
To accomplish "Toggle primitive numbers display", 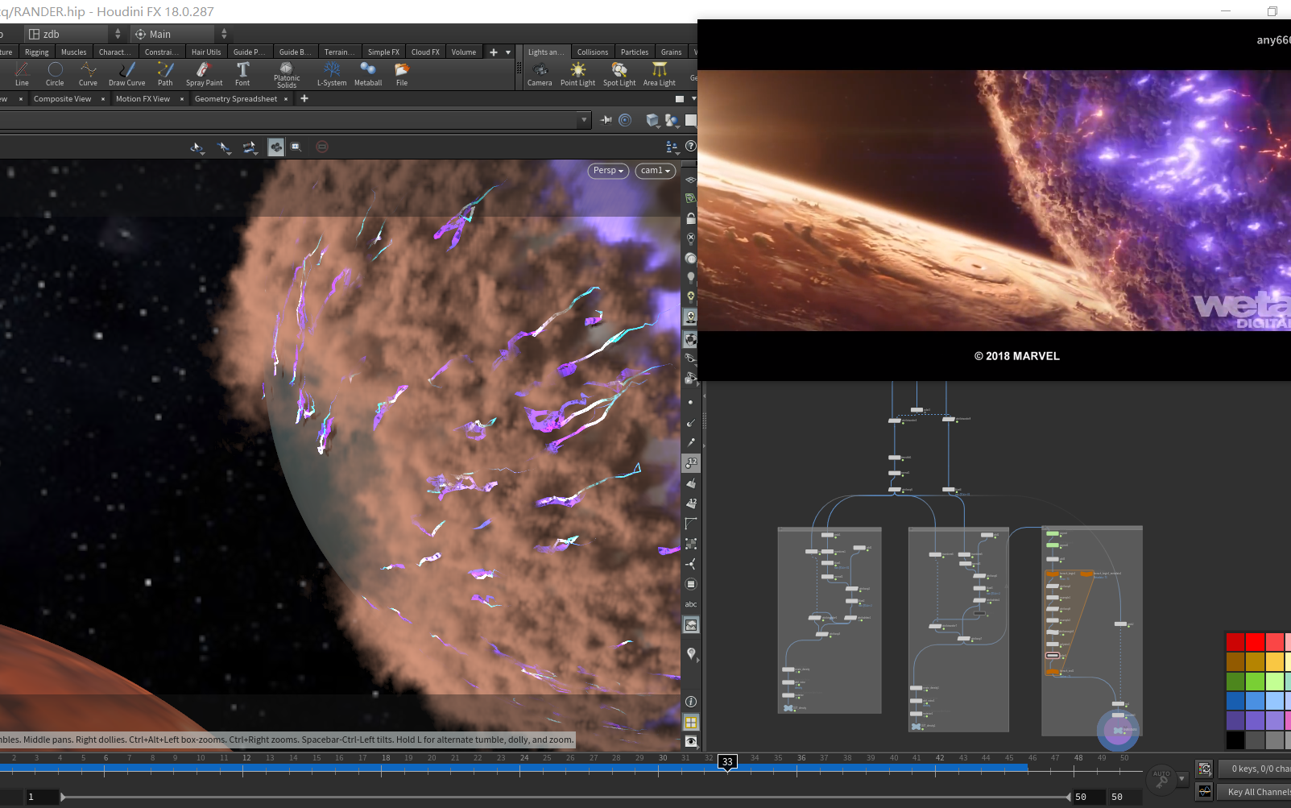I will pyautogui.click(x=690, y=503).
